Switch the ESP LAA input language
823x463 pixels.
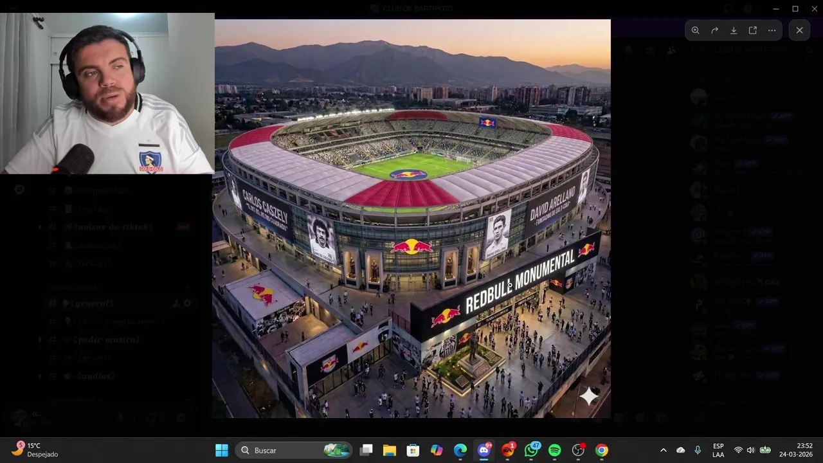click(718, 450)
